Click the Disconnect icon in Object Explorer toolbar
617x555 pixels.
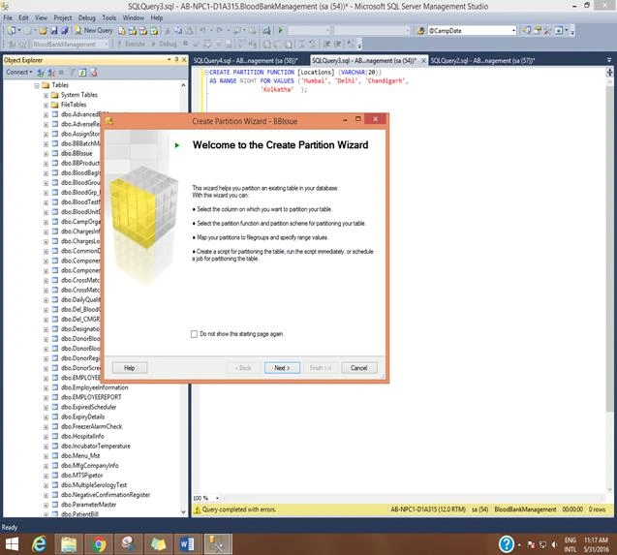coord(50,73)
